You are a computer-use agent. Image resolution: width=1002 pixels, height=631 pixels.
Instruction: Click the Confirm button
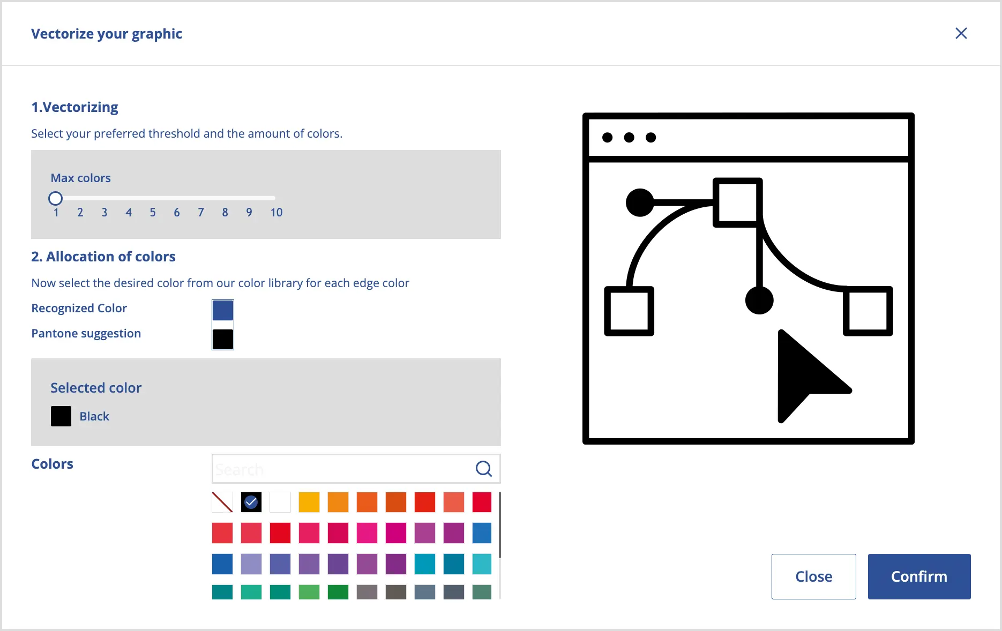(x=919, y=576)
